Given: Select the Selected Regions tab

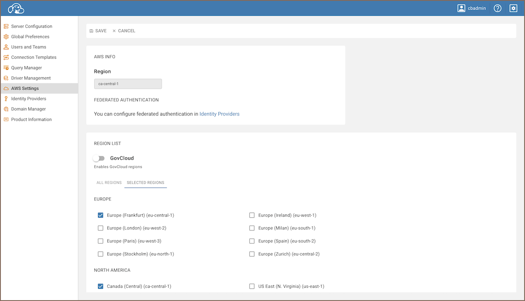Looking at the screenshot, I should (146, 183).
